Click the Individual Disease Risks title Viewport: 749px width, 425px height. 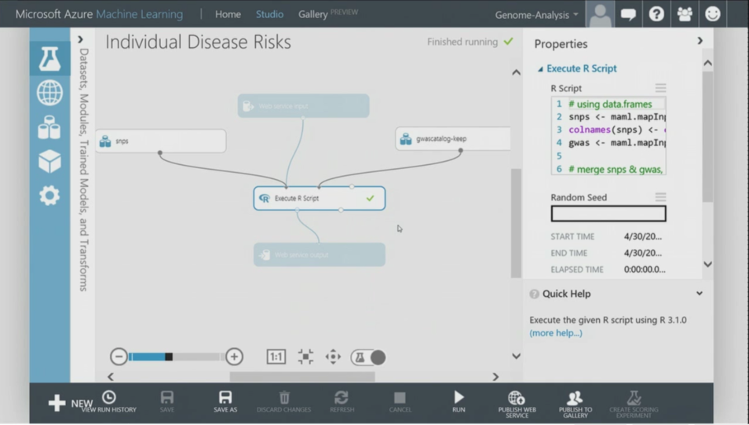coord(198,42)
